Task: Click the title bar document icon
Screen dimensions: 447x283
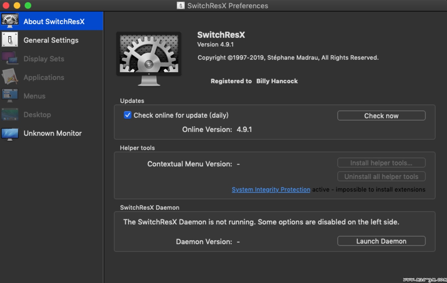Action: pos(180,5)
